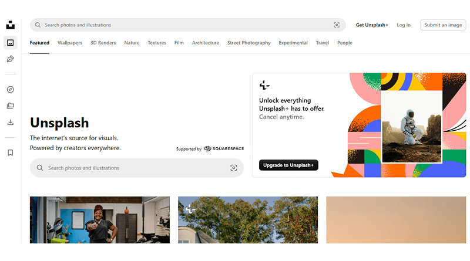Visit the Squarespace sponsor link
This screenshot has width=470, height=261.
click(x=224, y=149)
